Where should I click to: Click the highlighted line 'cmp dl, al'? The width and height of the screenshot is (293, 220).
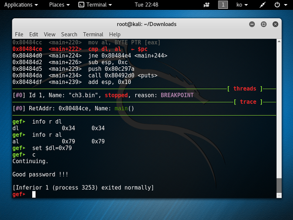pos(104,49)
